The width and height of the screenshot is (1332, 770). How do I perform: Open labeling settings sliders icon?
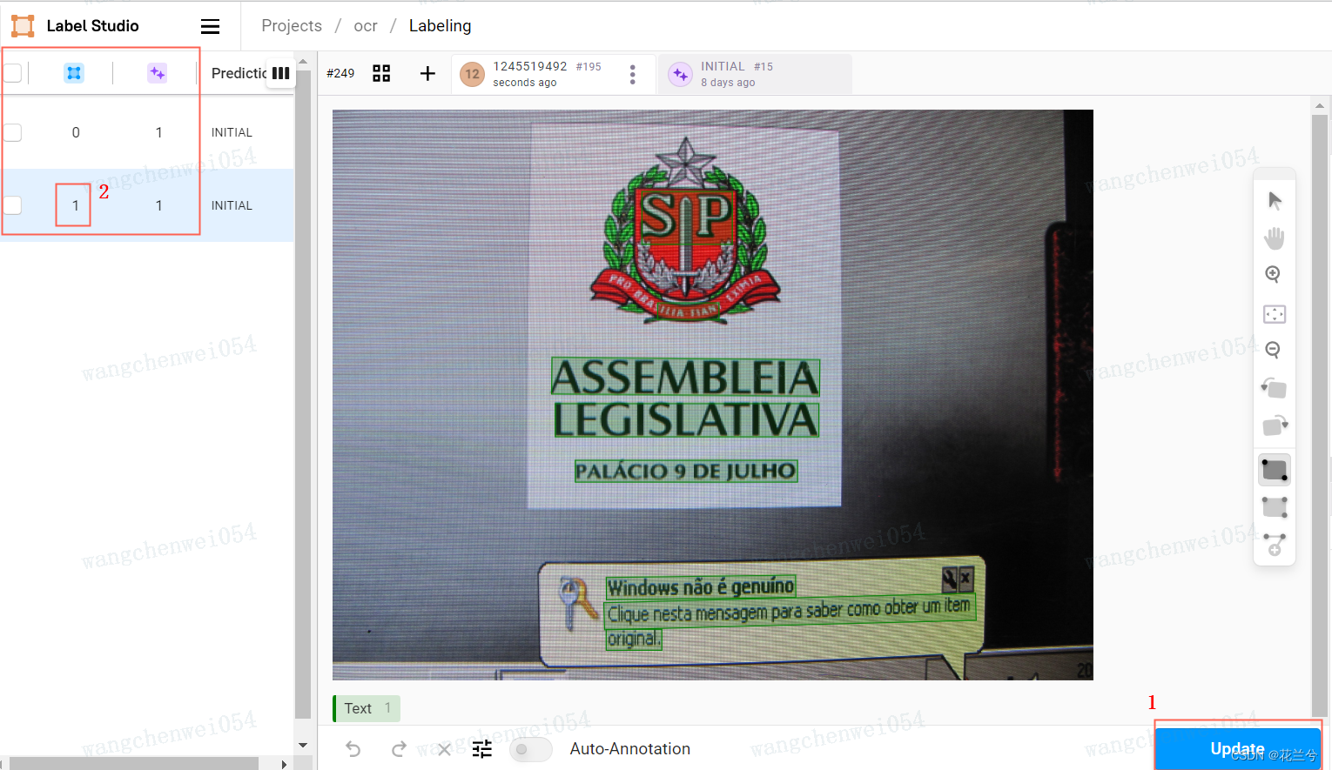[x=482, y=748]
